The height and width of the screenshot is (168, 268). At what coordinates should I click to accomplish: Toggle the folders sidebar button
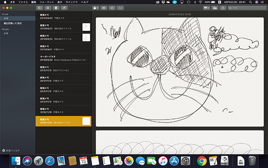tap(40, 8)
